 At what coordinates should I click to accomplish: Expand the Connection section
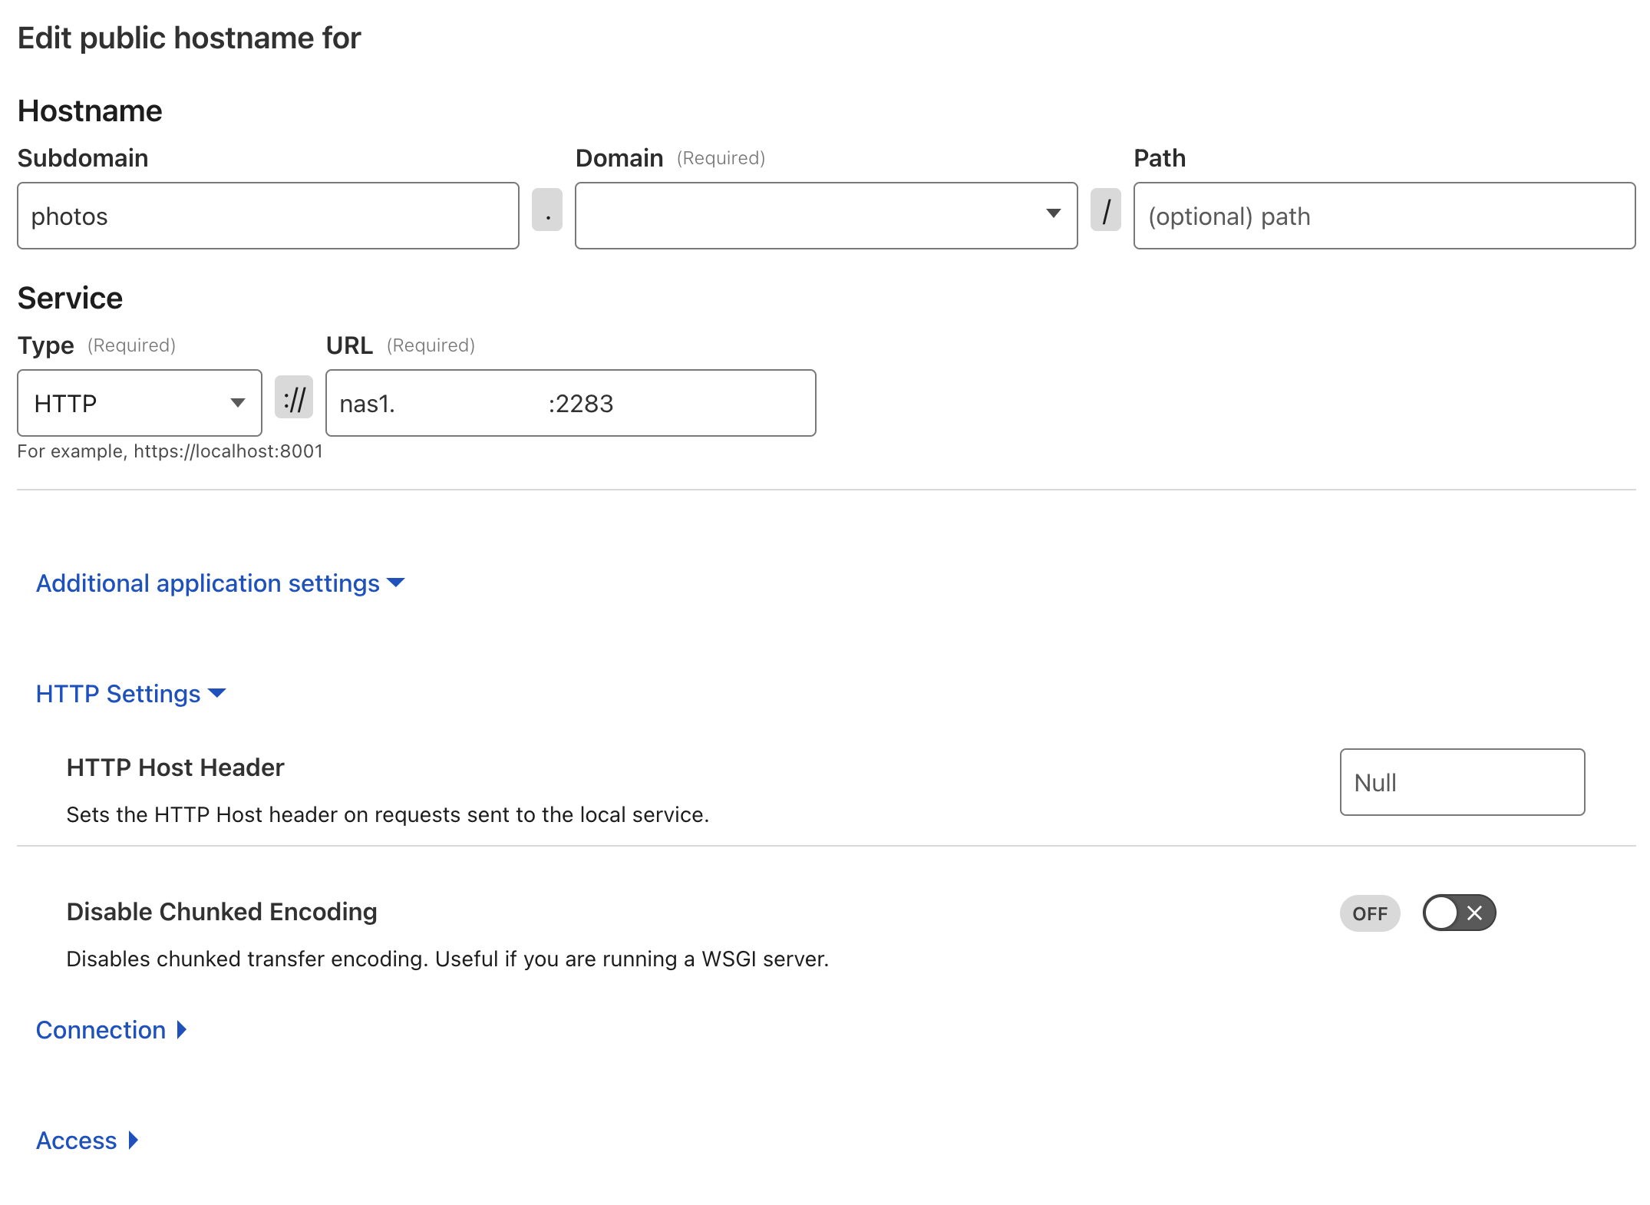click(x=111, y=1030)
